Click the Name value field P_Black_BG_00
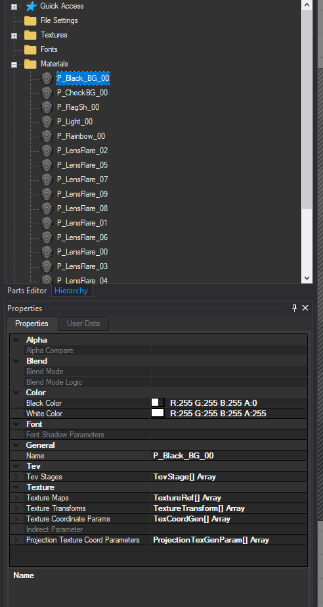Image resolution: width=323 pixels, height=607 pixels. (x=229, y=456)
